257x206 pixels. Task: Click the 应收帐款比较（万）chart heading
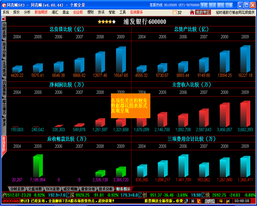[x=67, y=139]
